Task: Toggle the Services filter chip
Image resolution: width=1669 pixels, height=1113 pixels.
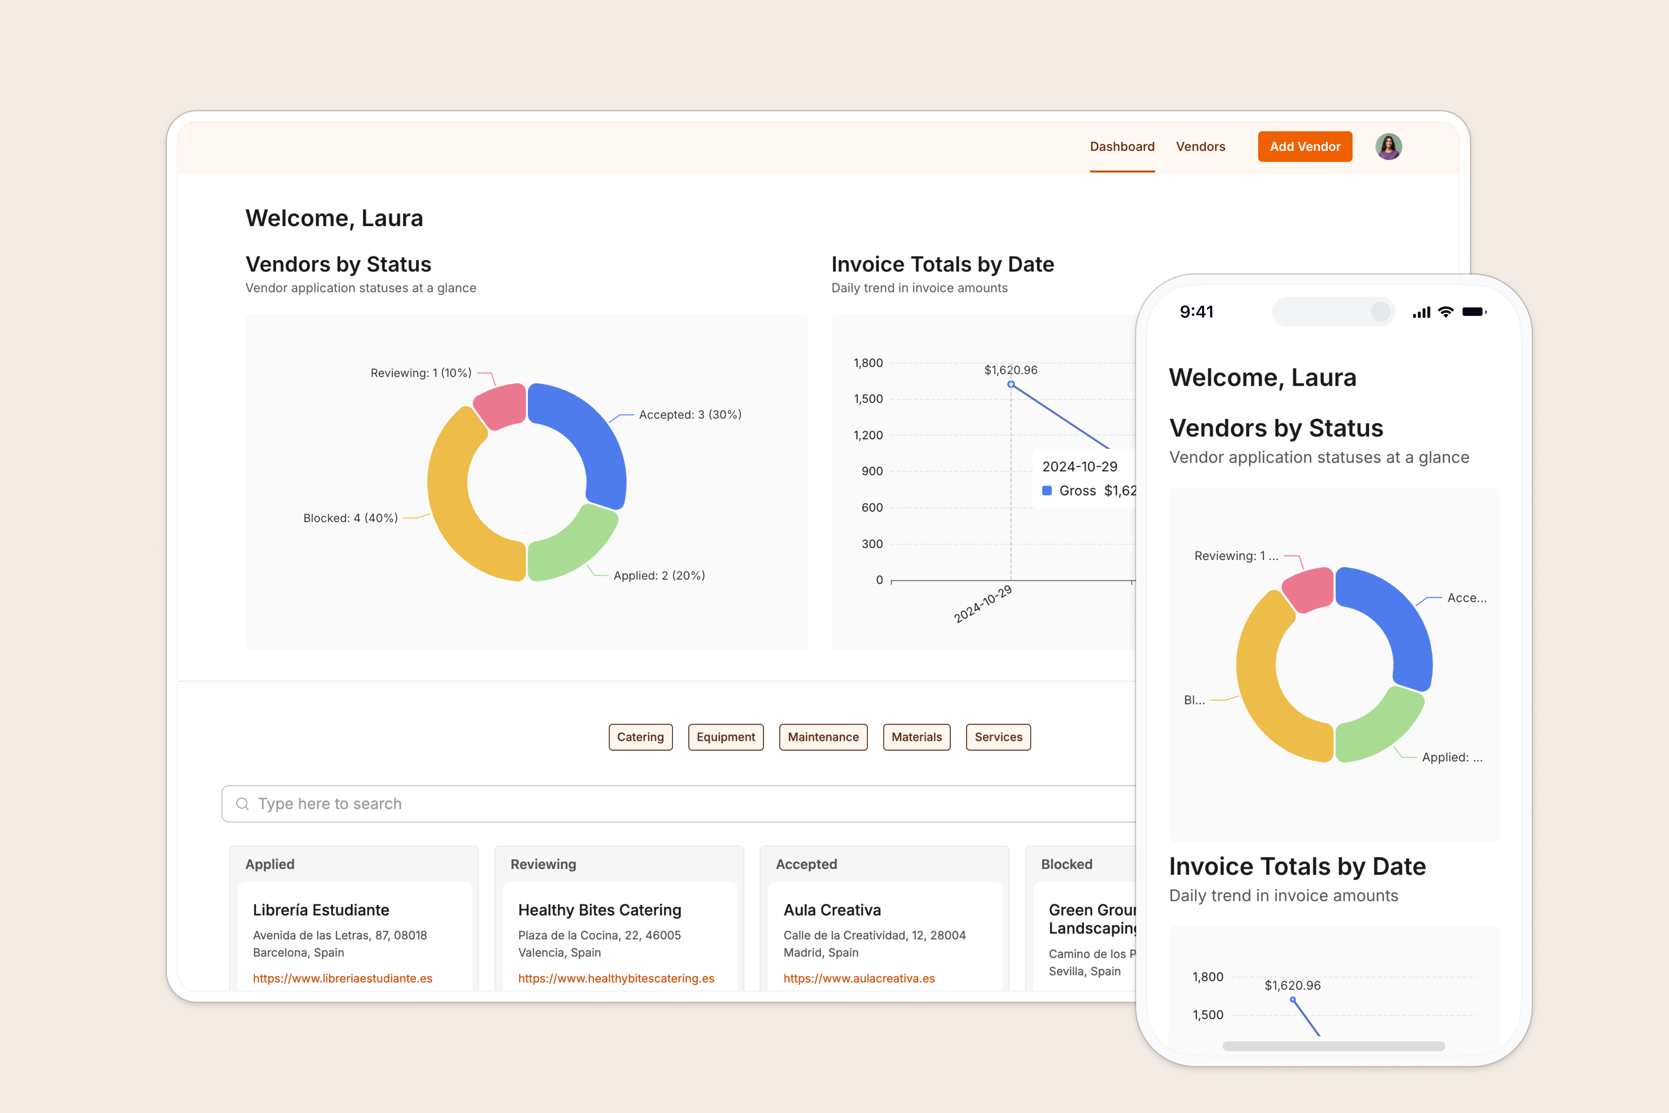Action: pos(998,737)
